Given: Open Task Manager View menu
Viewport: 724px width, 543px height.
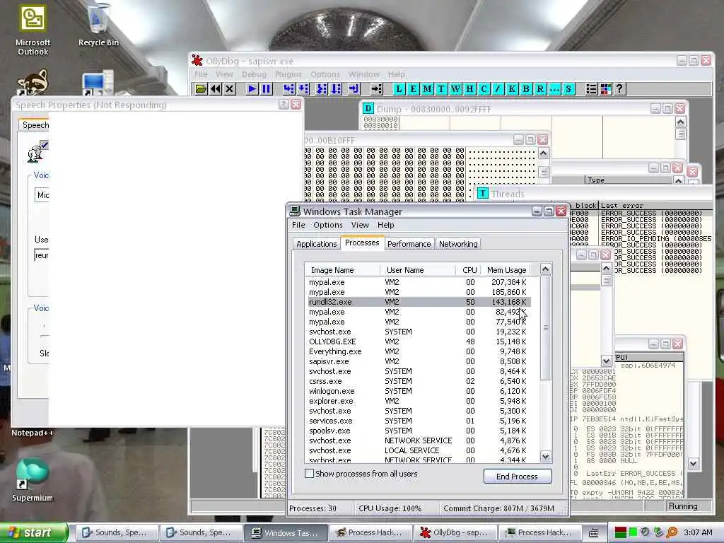Looking at the screenshot, I should (x=360, y=225).
